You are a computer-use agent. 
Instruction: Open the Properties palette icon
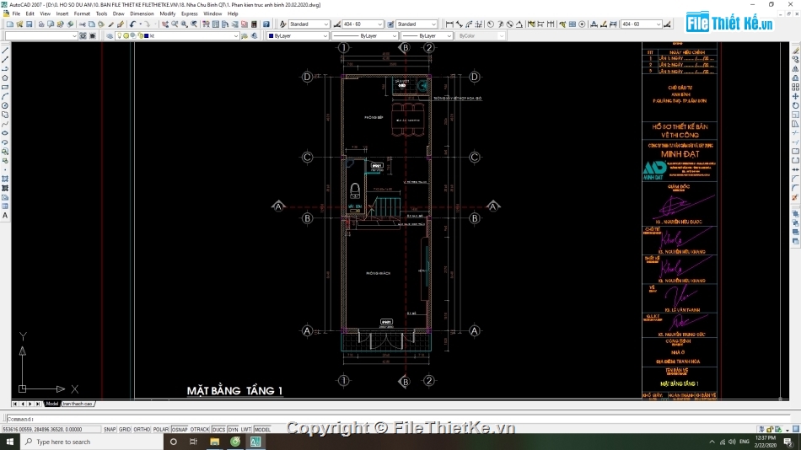[x=206, y=24]
